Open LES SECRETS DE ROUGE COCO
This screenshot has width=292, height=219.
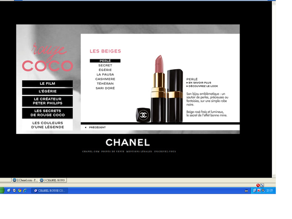48,113
